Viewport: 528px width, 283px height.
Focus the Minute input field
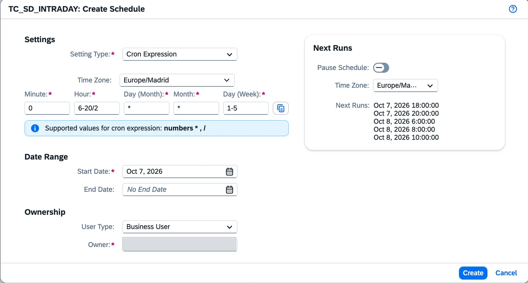(47, 108)
